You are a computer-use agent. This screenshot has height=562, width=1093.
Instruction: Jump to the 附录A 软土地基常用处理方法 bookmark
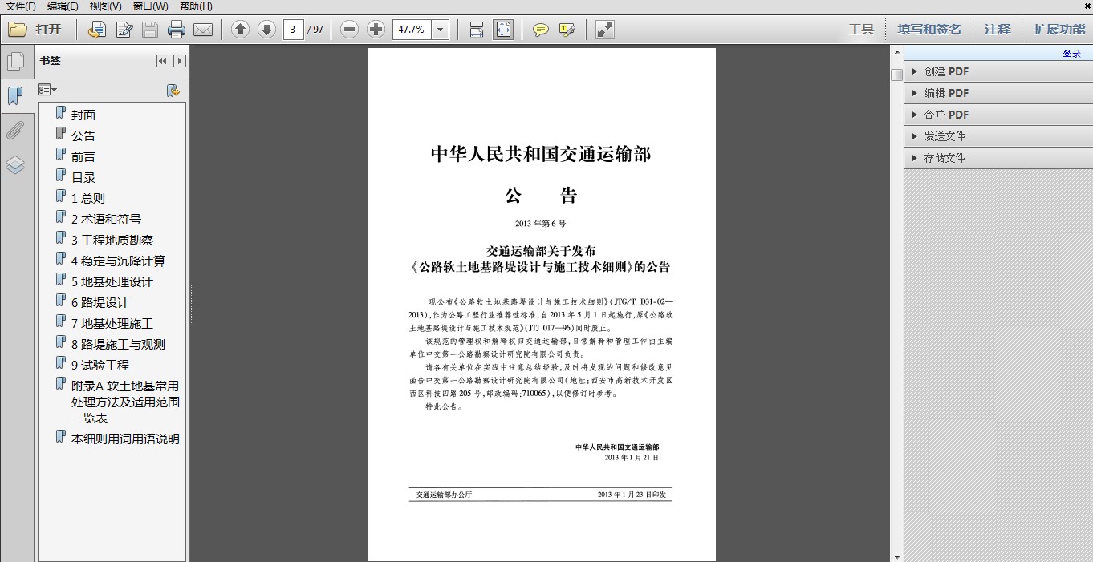(x=125, y=402)
